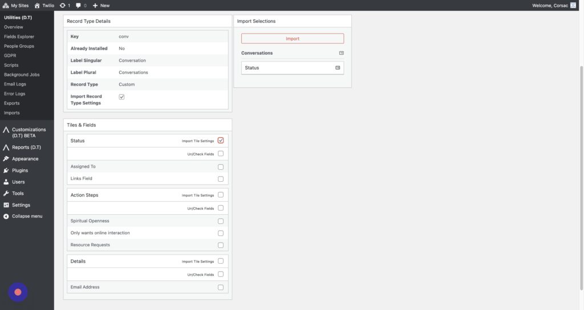
Task: Click the red Import button
Action: click(292, 39)
